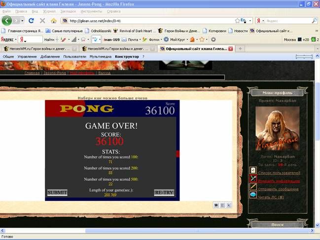Open the Общее admin bar menu
The height and width of the screenshot is (240, 320).
[x=8, y=57]
